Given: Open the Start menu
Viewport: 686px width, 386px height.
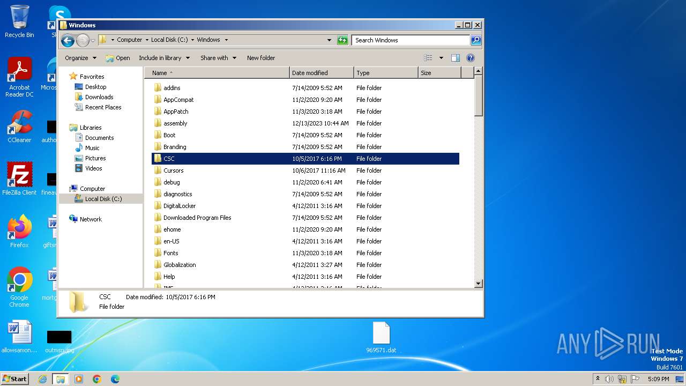Looking at the screenshot, I should 14,378.
